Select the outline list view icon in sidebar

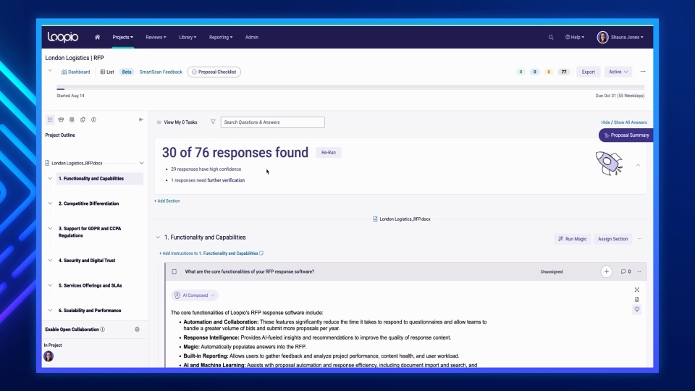pyautogui.click(x=50, y=119)
